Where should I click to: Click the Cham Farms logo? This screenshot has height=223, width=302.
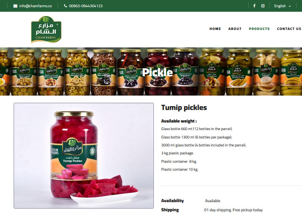tap(46, 30)
